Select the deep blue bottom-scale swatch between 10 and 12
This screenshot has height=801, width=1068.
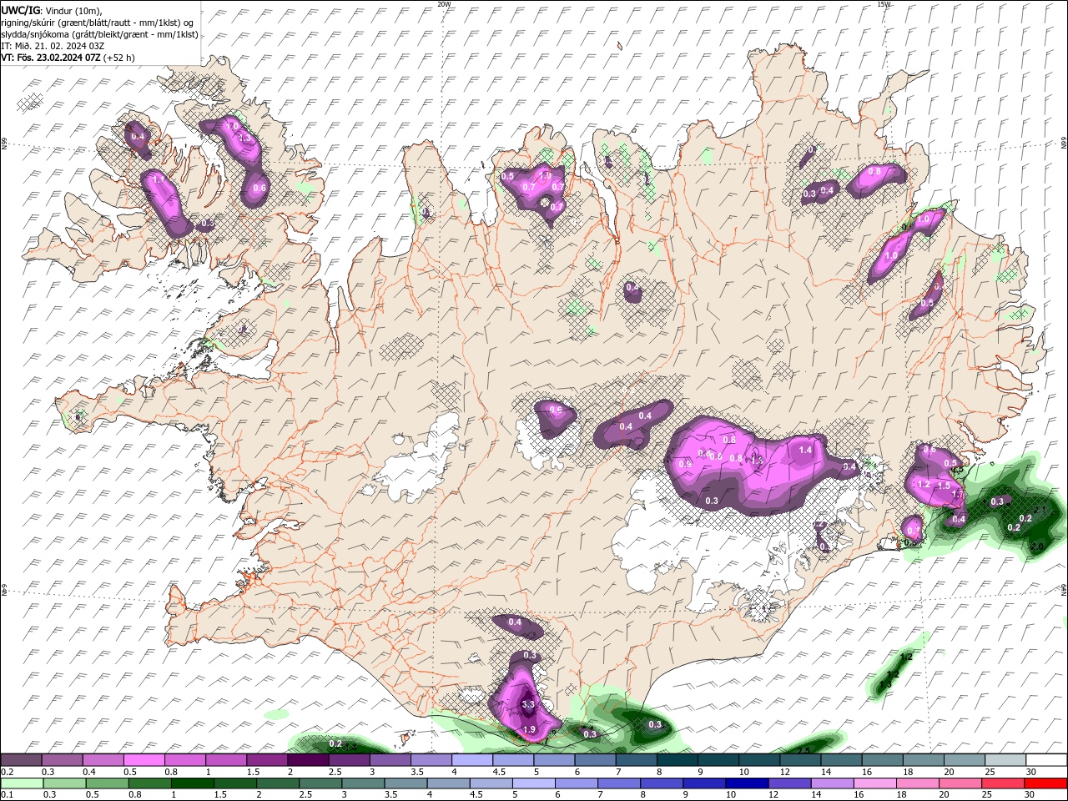pyautogui.click(x=745, y=783)
